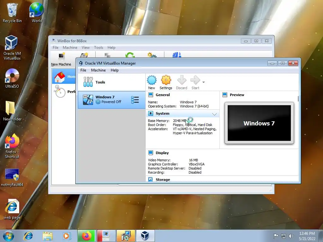Open New folder on desktop
This screenshot has height=242, width=323.
[12, 111]
